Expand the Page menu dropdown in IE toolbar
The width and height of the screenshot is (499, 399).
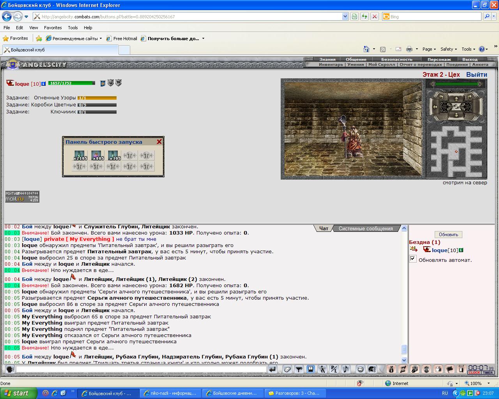[429, 49]
